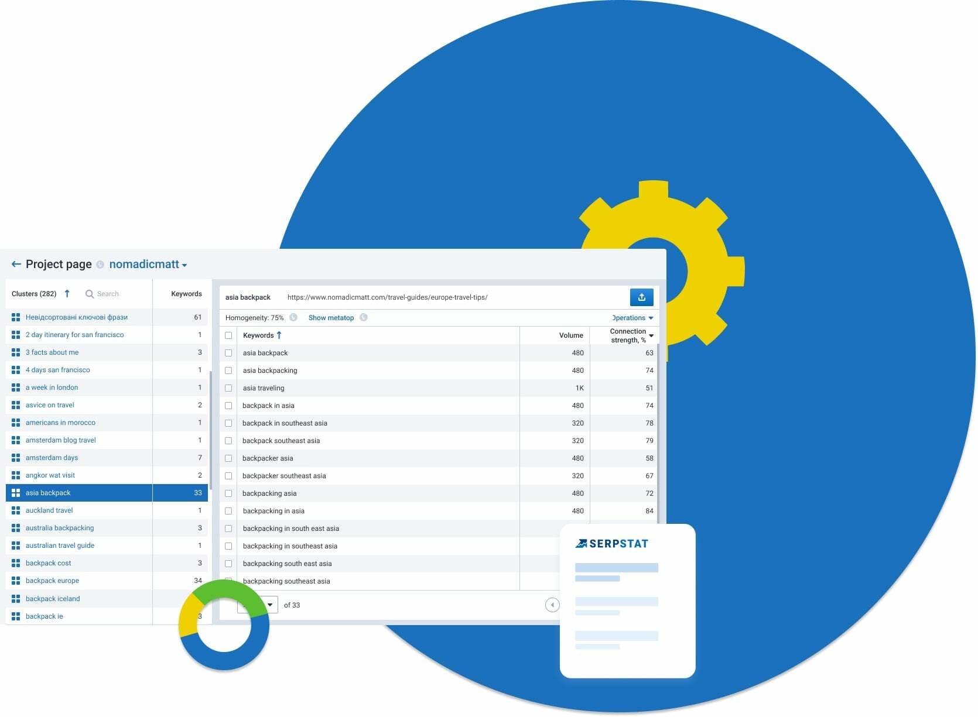
Task: Click the blue export upload button
Action: 641,297
